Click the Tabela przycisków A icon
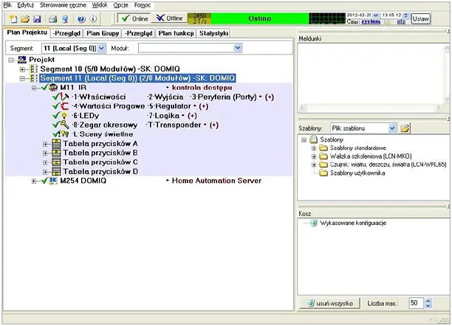452x326 pixels. pyautogui.click(x=54, y=144)
